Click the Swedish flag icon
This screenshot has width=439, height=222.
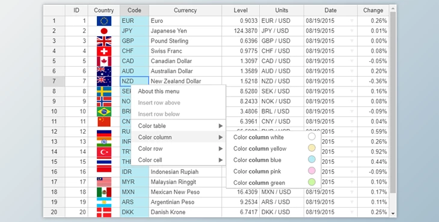click(x=104, y=91)
